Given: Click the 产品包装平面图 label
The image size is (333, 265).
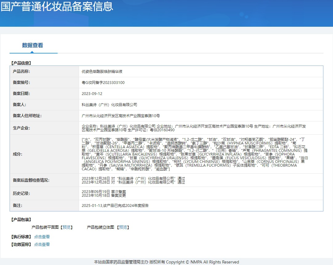Looking at the screenshot, I should (45, 227).
